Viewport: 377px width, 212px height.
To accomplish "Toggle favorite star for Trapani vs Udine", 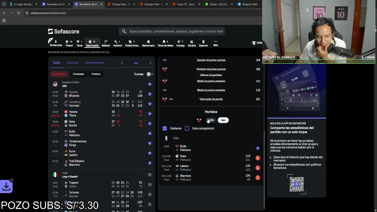I will pos(150,185).
